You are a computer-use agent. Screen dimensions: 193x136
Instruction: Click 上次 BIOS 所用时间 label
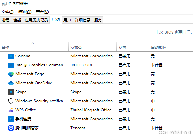coord(174,32)
